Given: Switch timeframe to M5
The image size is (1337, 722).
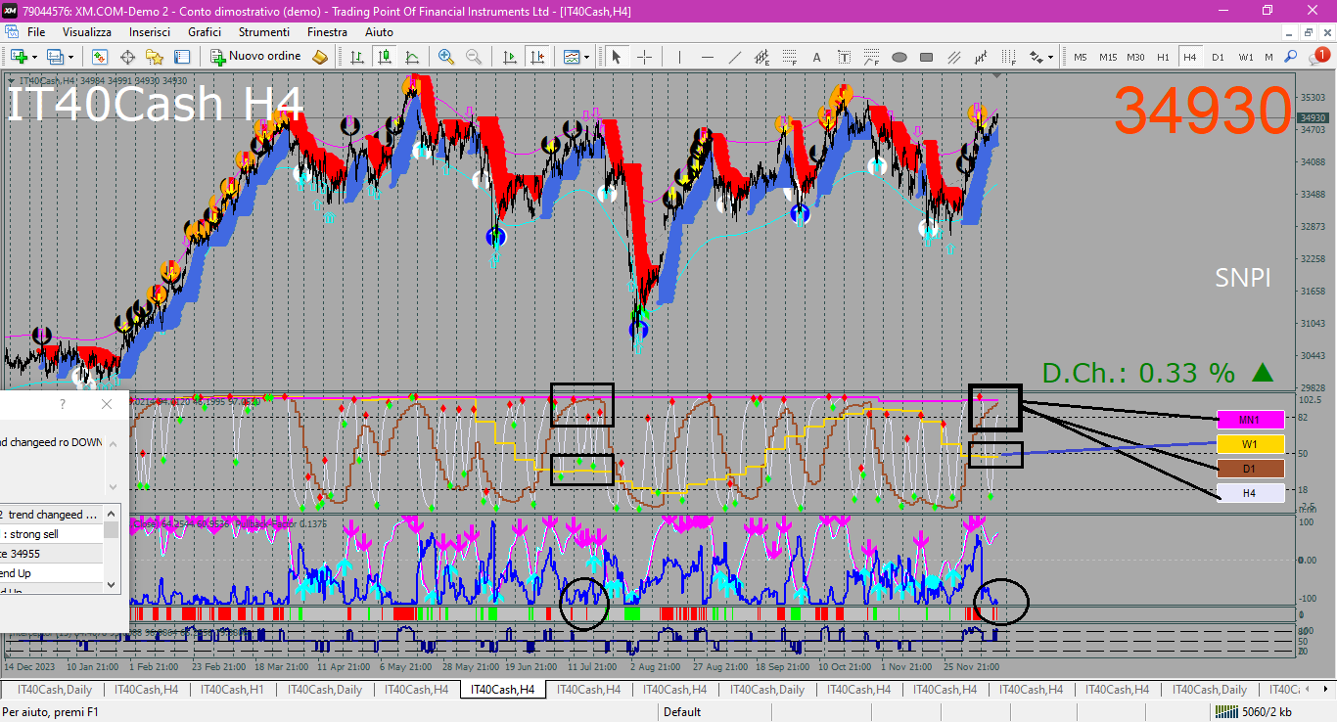Looking at the screenshot, I should [1080, 57].
